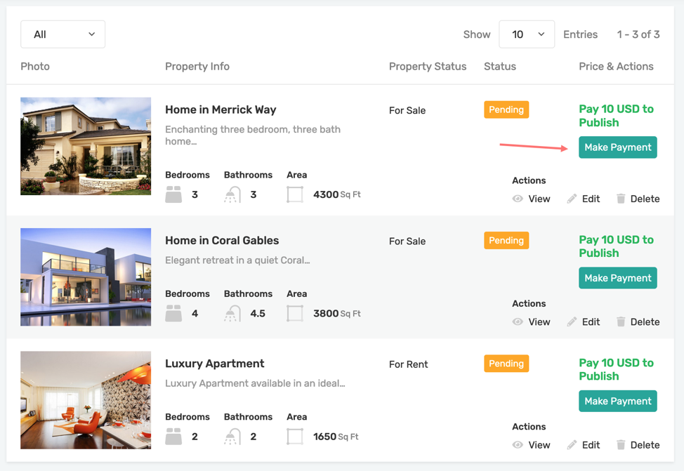Screen dimensions: 684x471
Task: Click the eye icon for Luxury Apartment
Action: pyautogui.click(x=518, y=445)
